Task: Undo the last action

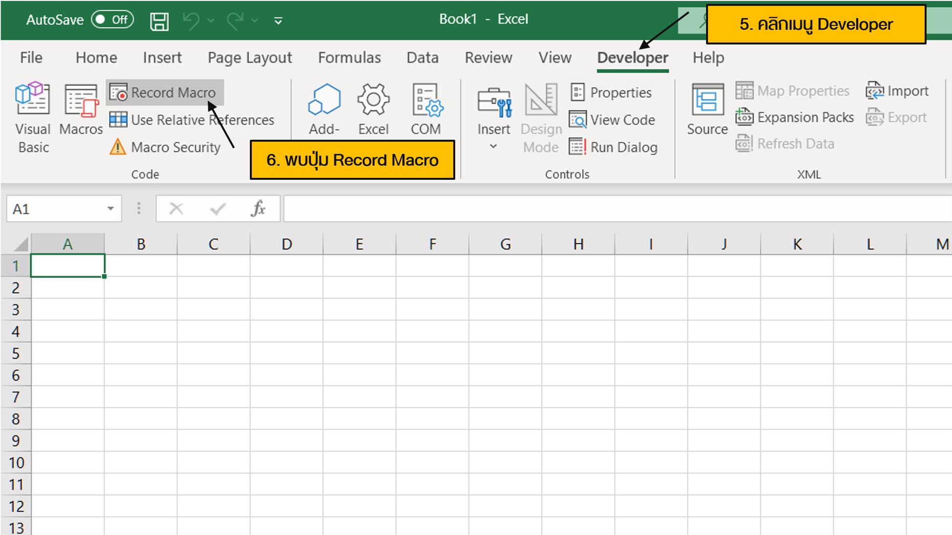Action: point(191,21)
